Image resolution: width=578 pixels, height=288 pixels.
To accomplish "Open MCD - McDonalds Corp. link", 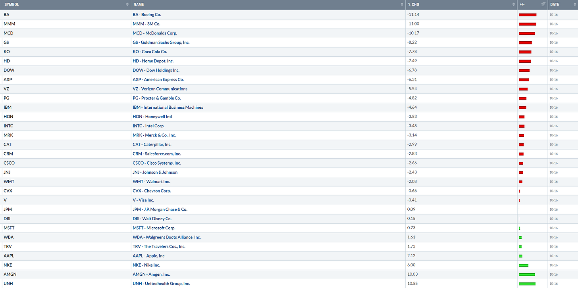I will click(155, 33).
